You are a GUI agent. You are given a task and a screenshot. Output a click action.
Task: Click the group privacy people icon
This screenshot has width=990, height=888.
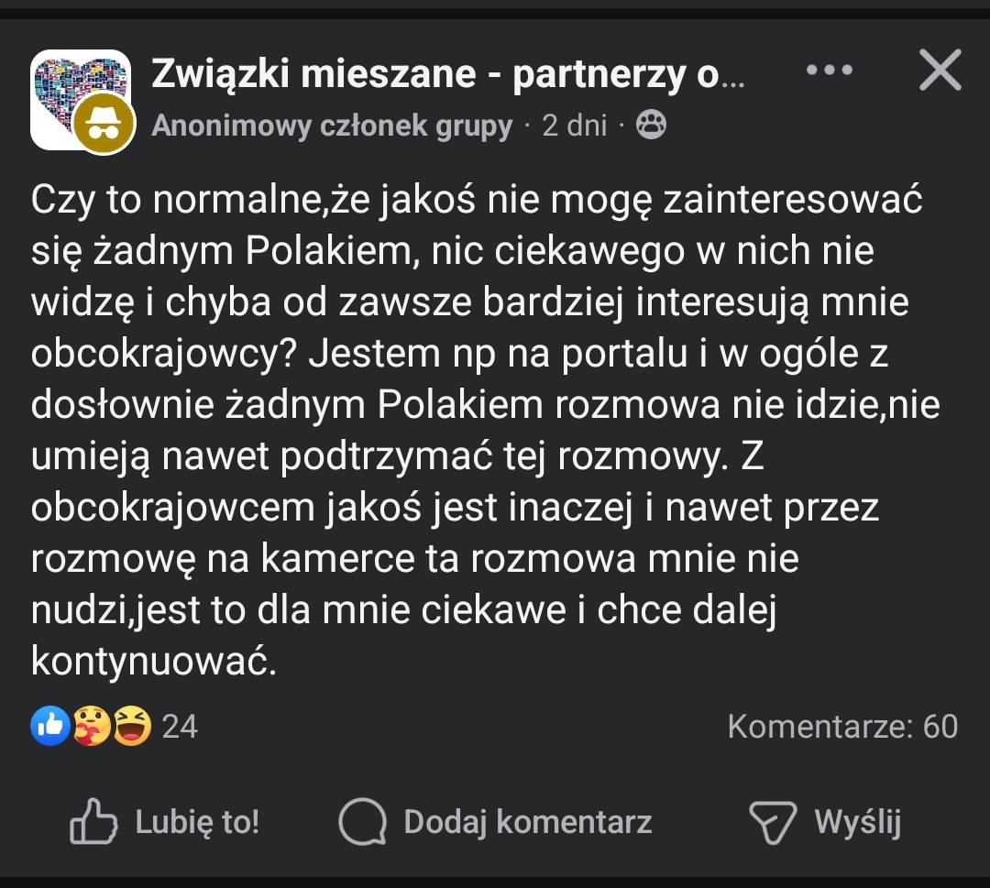pos(650,126)
